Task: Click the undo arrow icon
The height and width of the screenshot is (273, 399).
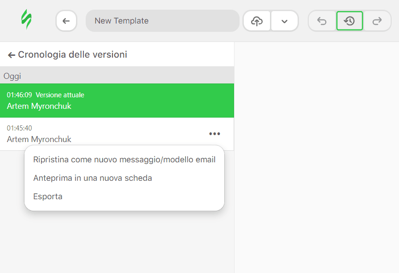Action: point(322,20)
